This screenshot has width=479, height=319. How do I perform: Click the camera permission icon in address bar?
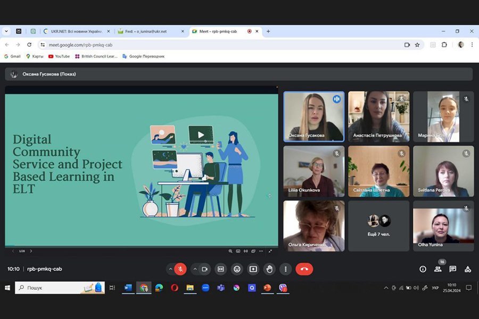(407, 45)
